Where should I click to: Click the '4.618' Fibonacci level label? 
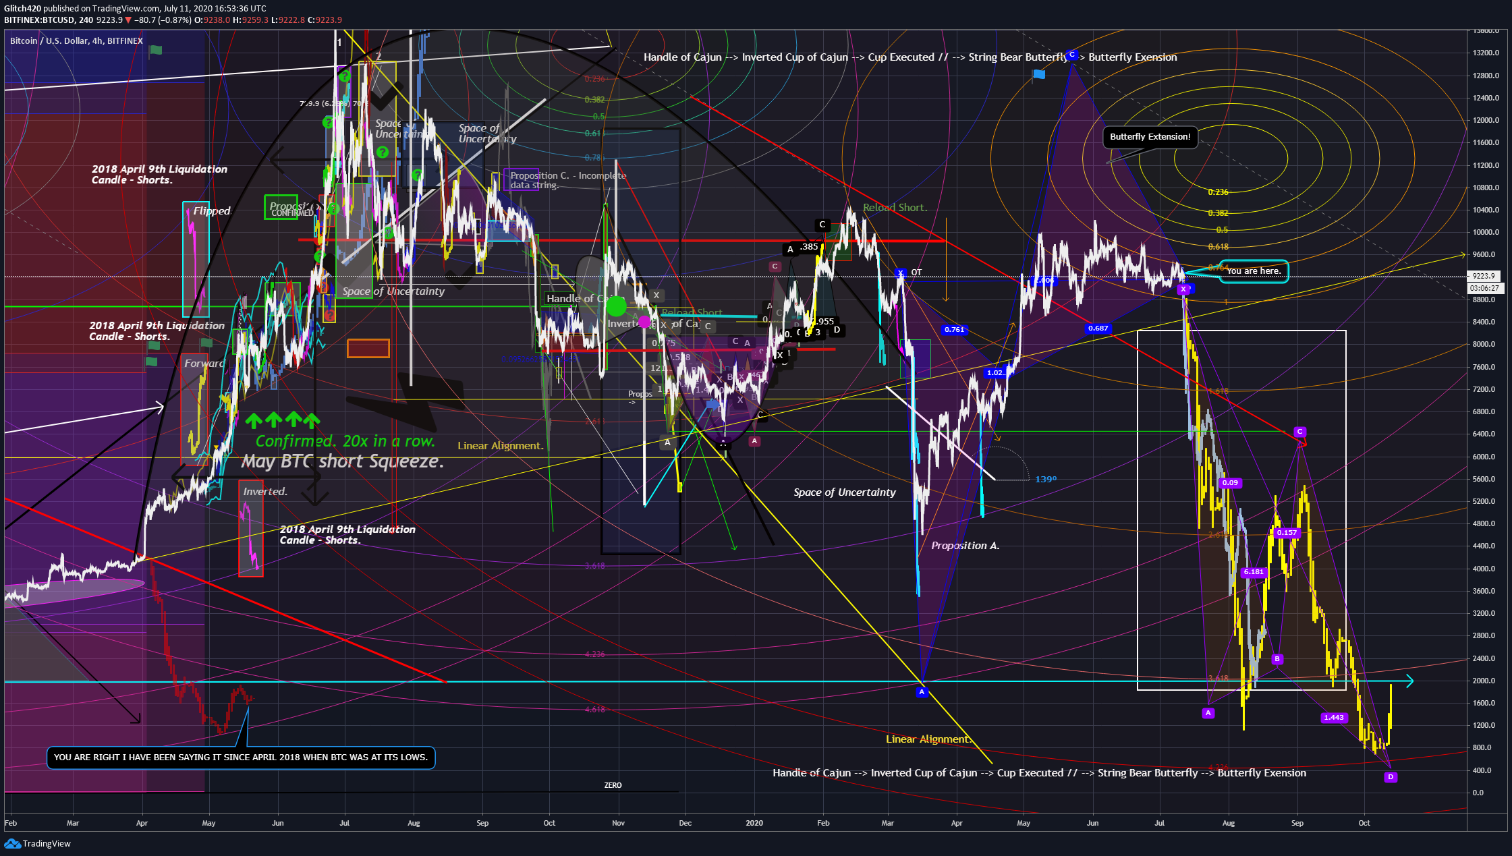coord(594,710)
